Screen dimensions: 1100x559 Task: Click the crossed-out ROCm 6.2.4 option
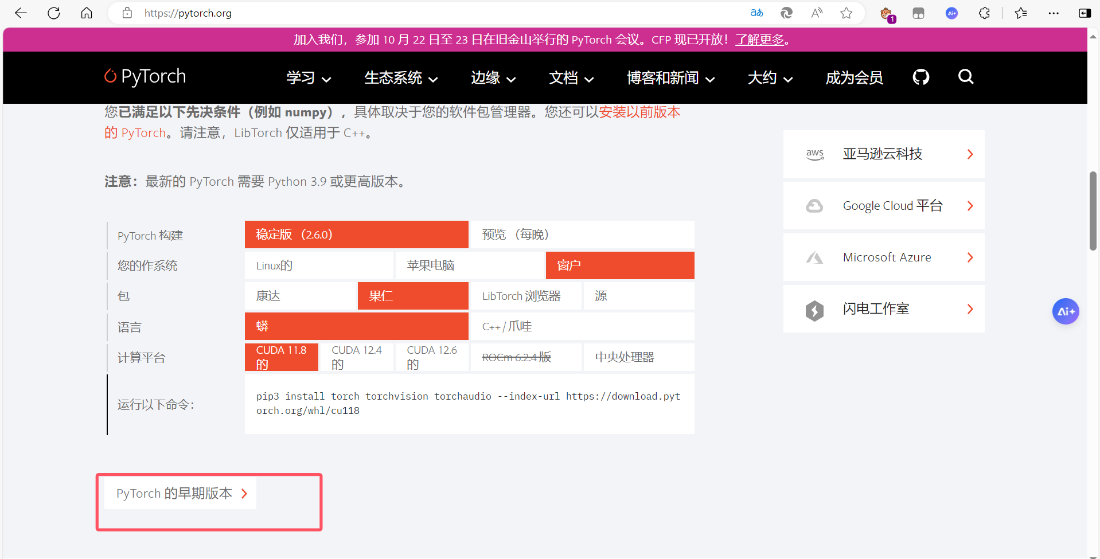pos(526,357)
